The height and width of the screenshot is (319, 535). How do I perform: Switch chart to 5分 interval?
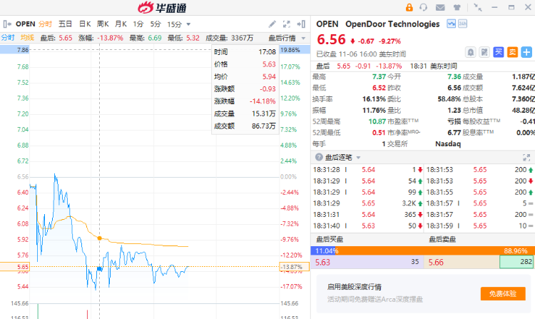[x=156, y=24]
